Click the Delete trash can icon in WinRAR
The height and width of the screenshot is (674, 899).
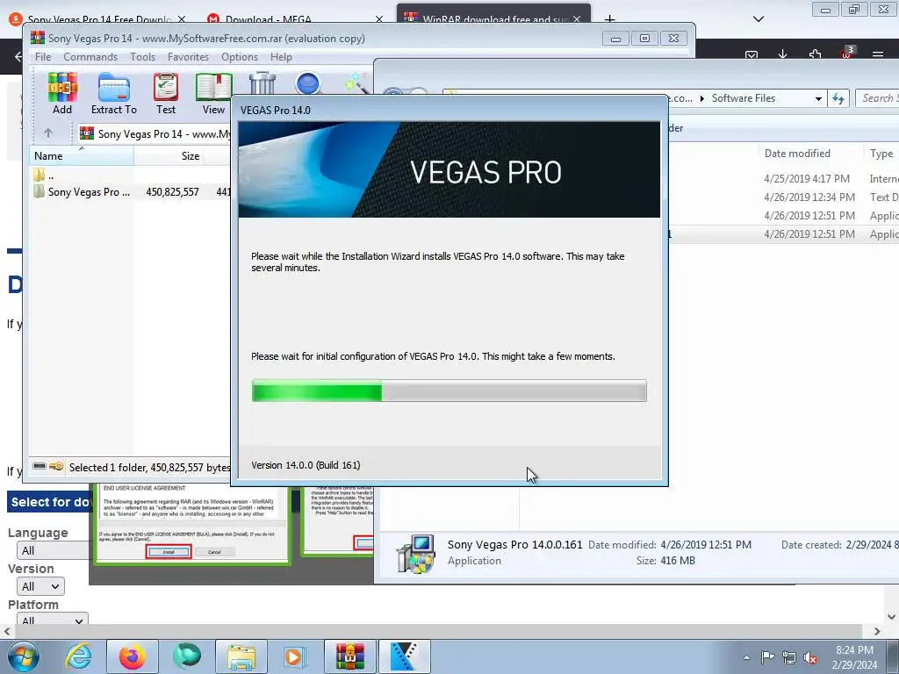(262, 83)
